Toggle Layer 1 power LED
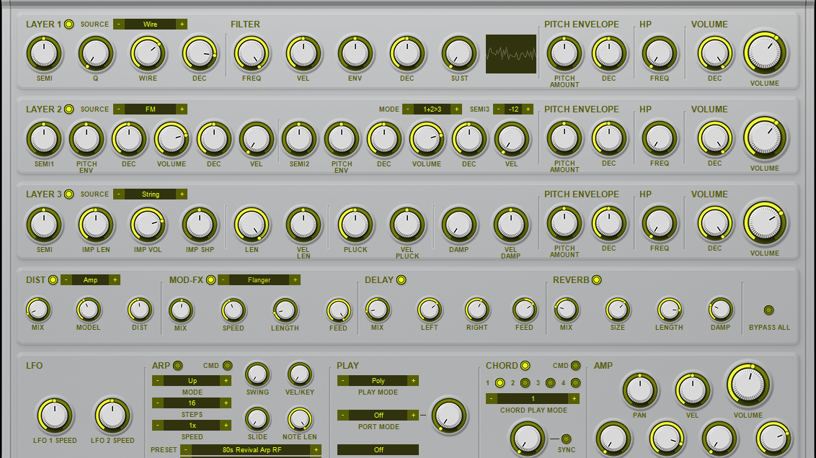This screenshot has height=458, width=816. coord(69,24)
